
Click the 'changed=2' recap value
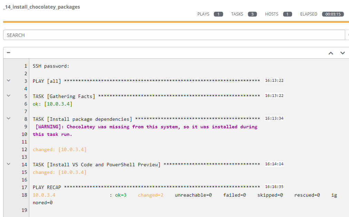tap(151, 195)
